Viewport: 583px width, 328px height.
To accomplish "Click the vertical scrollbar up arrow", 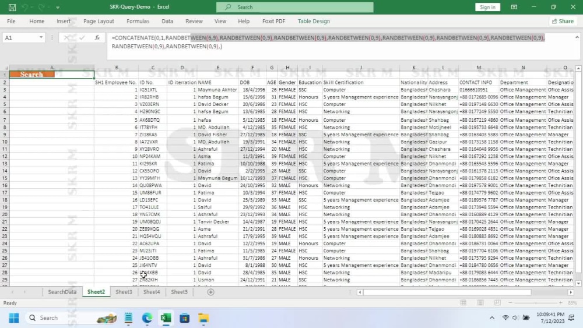I will 578,69.
